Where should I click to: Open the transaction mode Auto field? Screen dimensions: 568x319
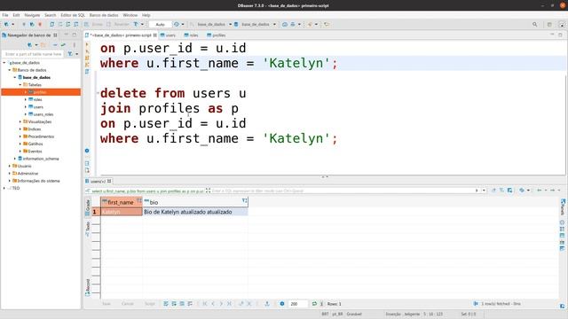click(160, 24)
